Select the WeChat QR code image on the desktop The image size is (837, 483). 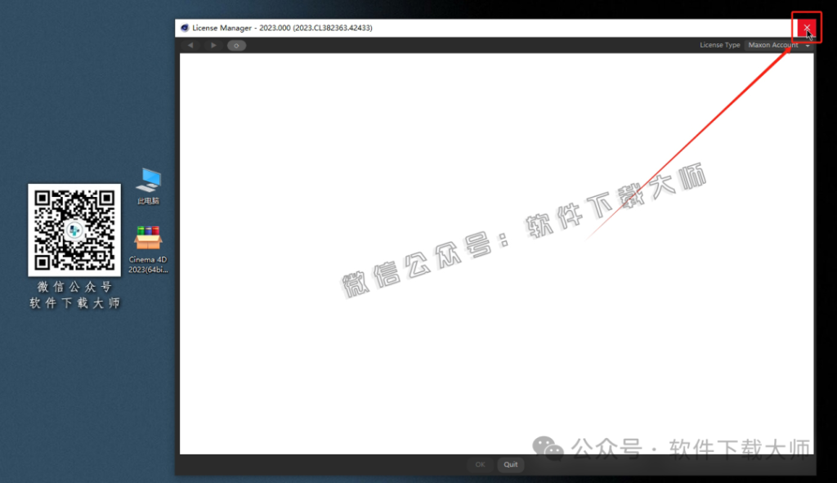[x=74, y=231]
